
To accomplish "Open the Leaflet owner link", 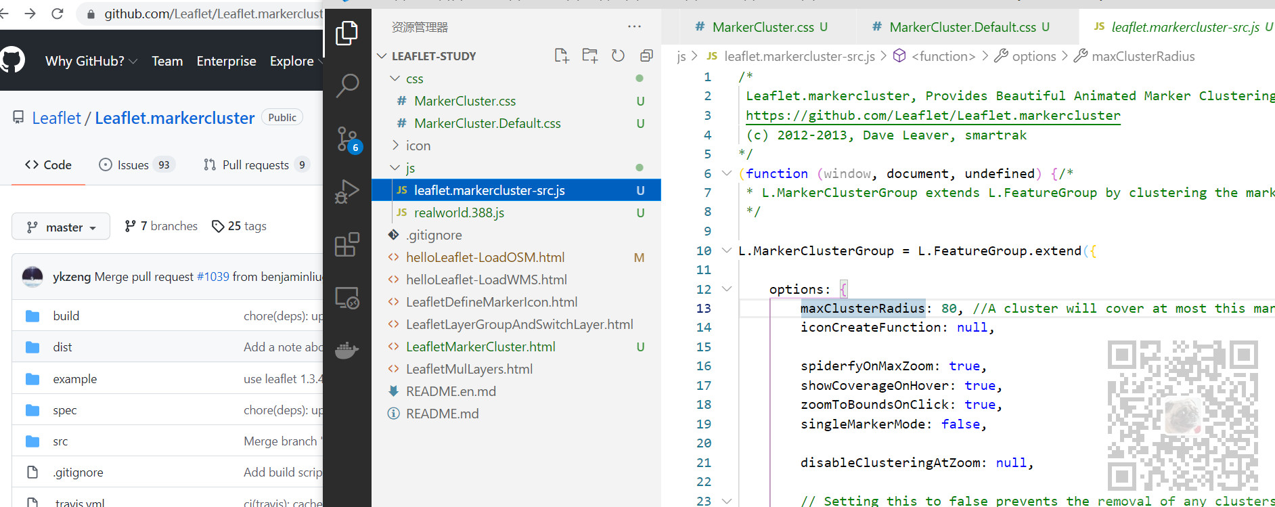I will tap(56, 118).
